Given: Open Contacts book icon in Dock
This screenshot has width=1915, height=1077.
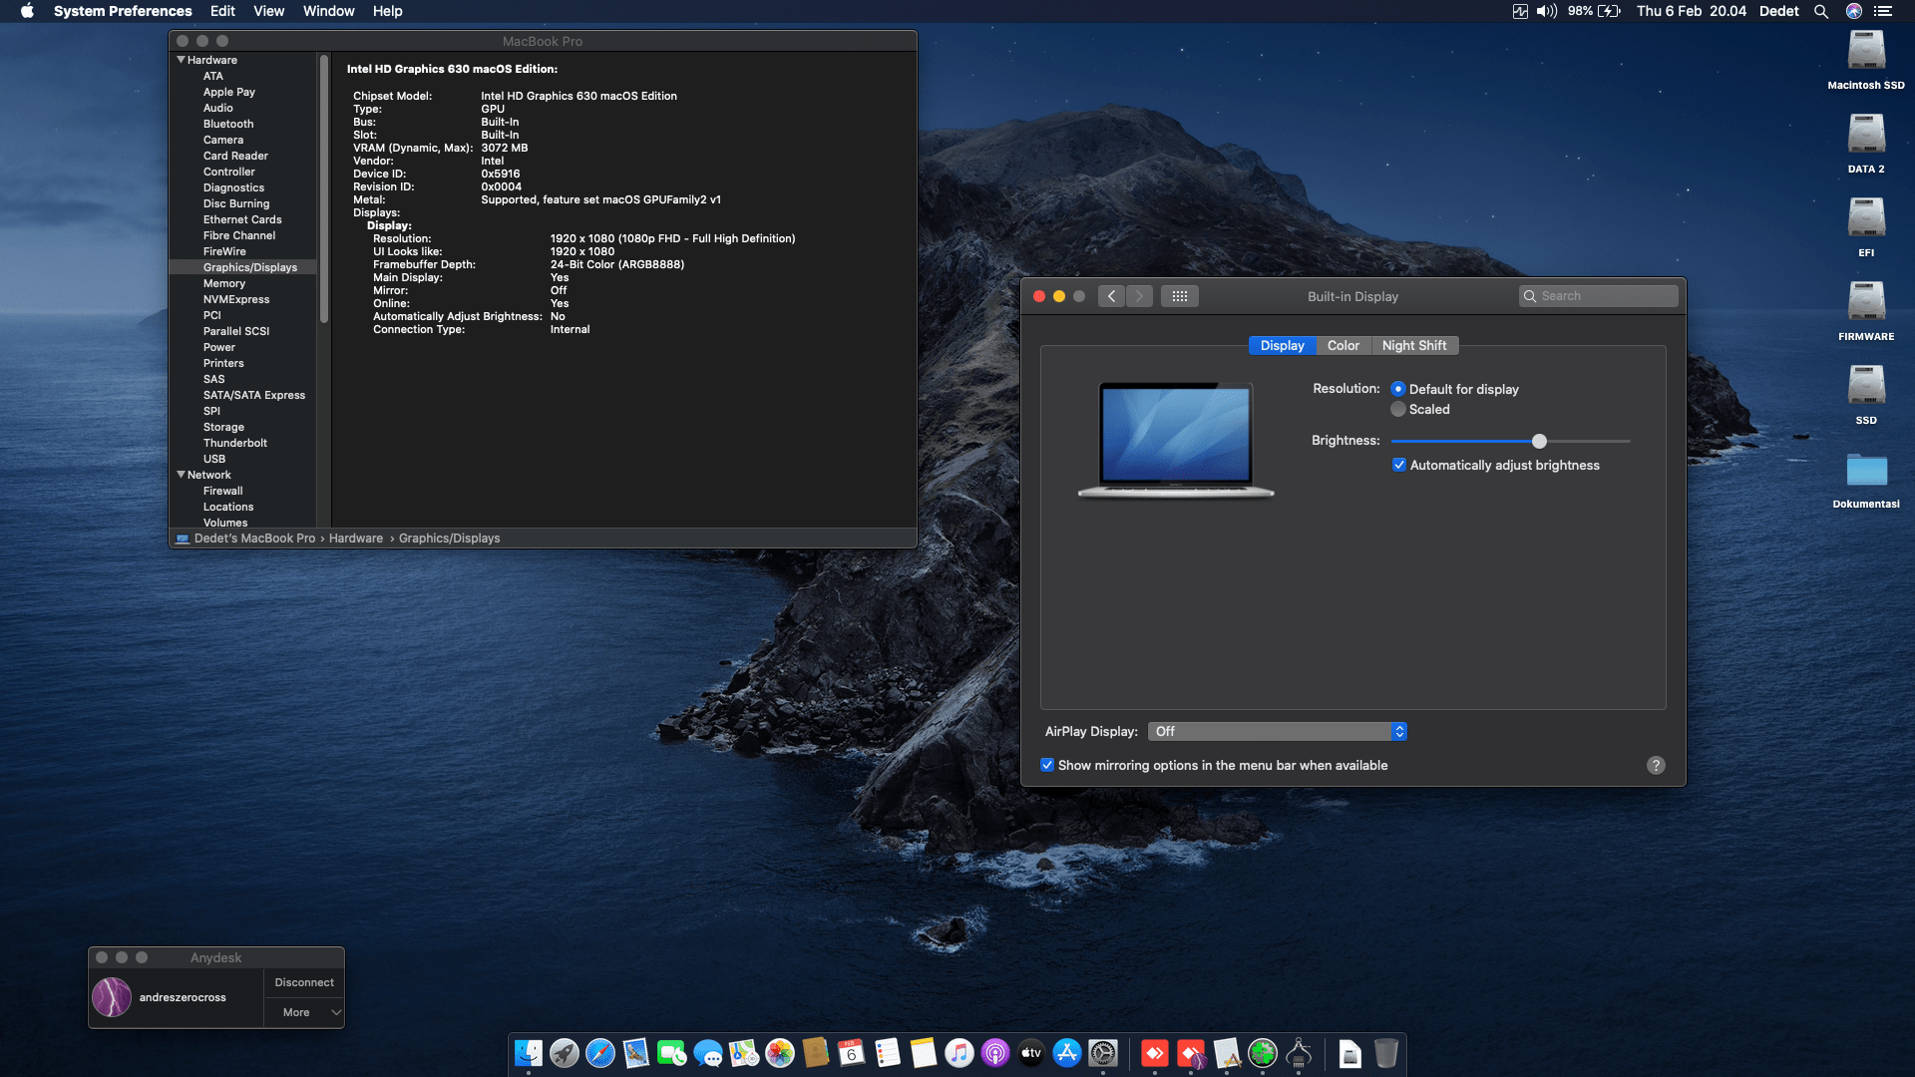Looking at the screenshot, I should coord(816,1053).
